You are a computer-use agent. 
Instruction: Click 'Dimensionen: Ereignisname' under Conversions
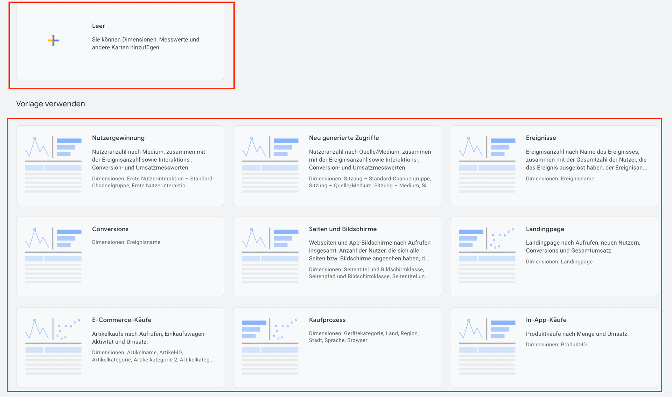pyautogui.click(x=126, y=242)
